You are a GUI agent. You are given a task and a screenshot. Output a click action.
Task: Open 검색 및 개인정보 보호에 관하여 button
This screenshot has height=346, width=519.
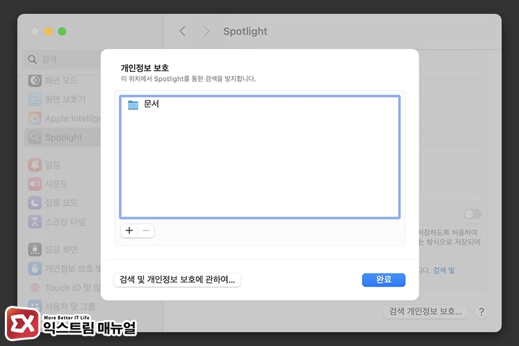click(177, 280)
